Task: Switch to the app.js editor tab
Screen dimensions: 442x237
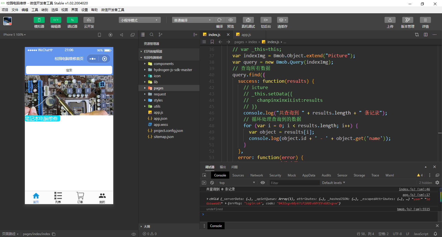Action: point(246,35)
